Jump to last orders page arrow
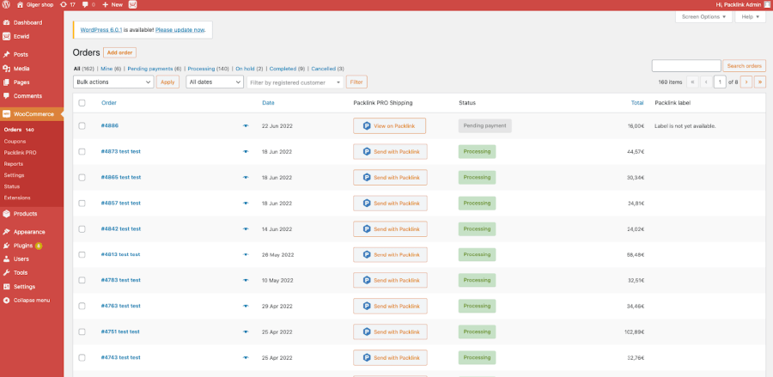 [x=759, y=82]
